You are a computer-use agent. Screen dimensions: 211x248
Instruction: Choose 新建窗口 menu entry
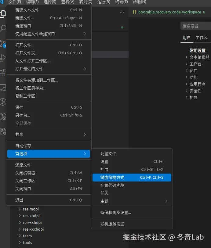(x=49, y=26)
